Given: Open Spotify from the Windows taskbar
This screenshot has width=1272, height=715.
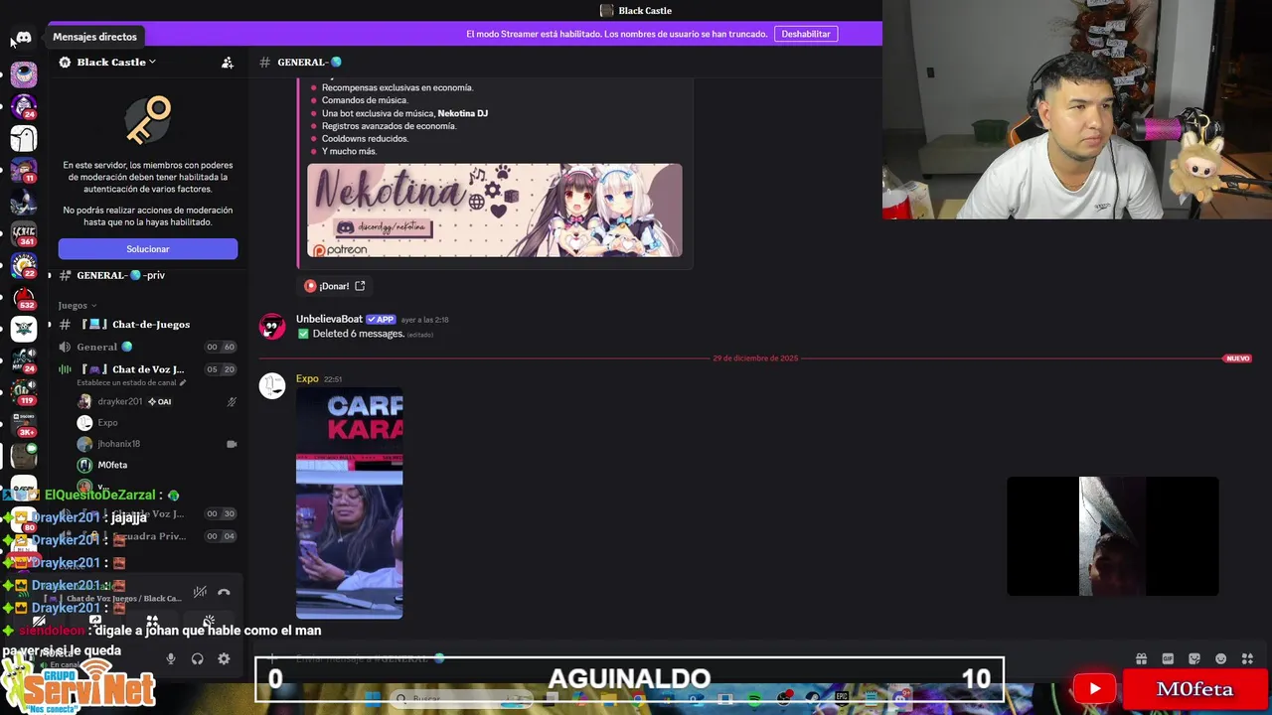Looking at the screenshot, I should (754, 699).
